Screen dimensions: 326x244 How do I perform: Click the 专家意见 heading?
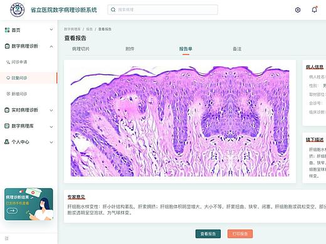pyautogui.click(x=76, y=196)
